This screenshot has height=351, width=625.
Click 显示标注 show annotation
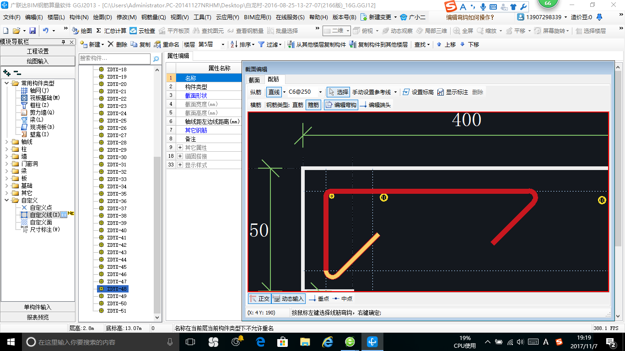pos(453,92)
